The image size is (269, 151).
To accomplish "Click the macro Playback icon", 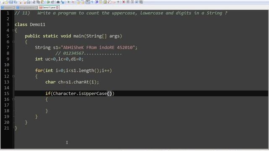I will point(132,2).
